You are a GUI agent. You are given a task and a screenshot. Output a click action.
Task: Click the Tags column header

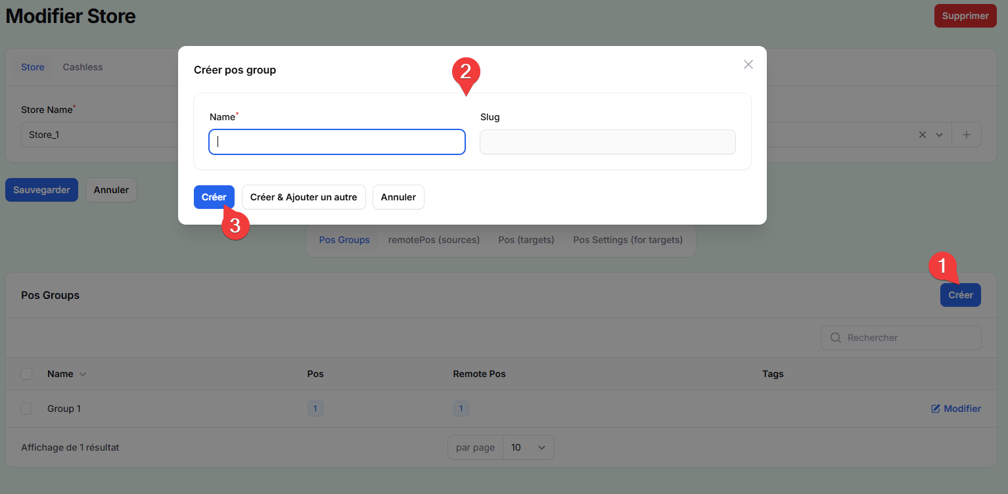tap(773, 374)
